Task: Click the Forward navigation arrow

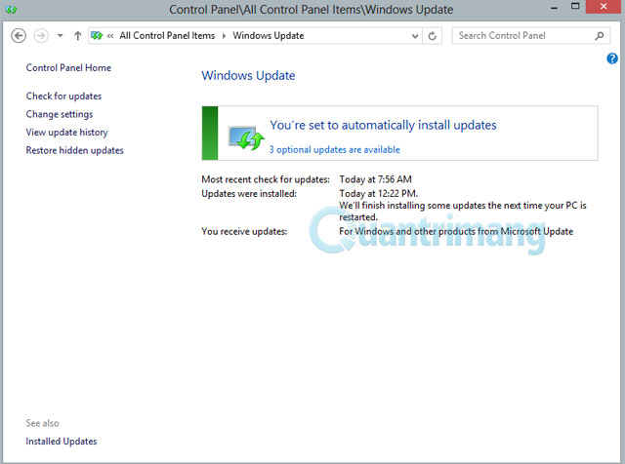Action: (41, 36)
